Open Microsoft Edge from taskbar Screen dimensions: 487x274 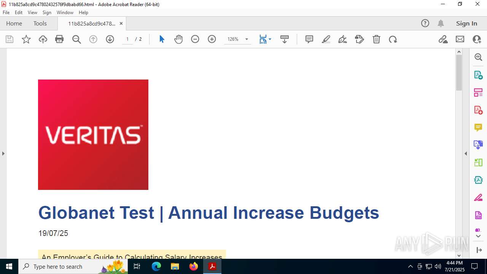(x=156, y=266)
